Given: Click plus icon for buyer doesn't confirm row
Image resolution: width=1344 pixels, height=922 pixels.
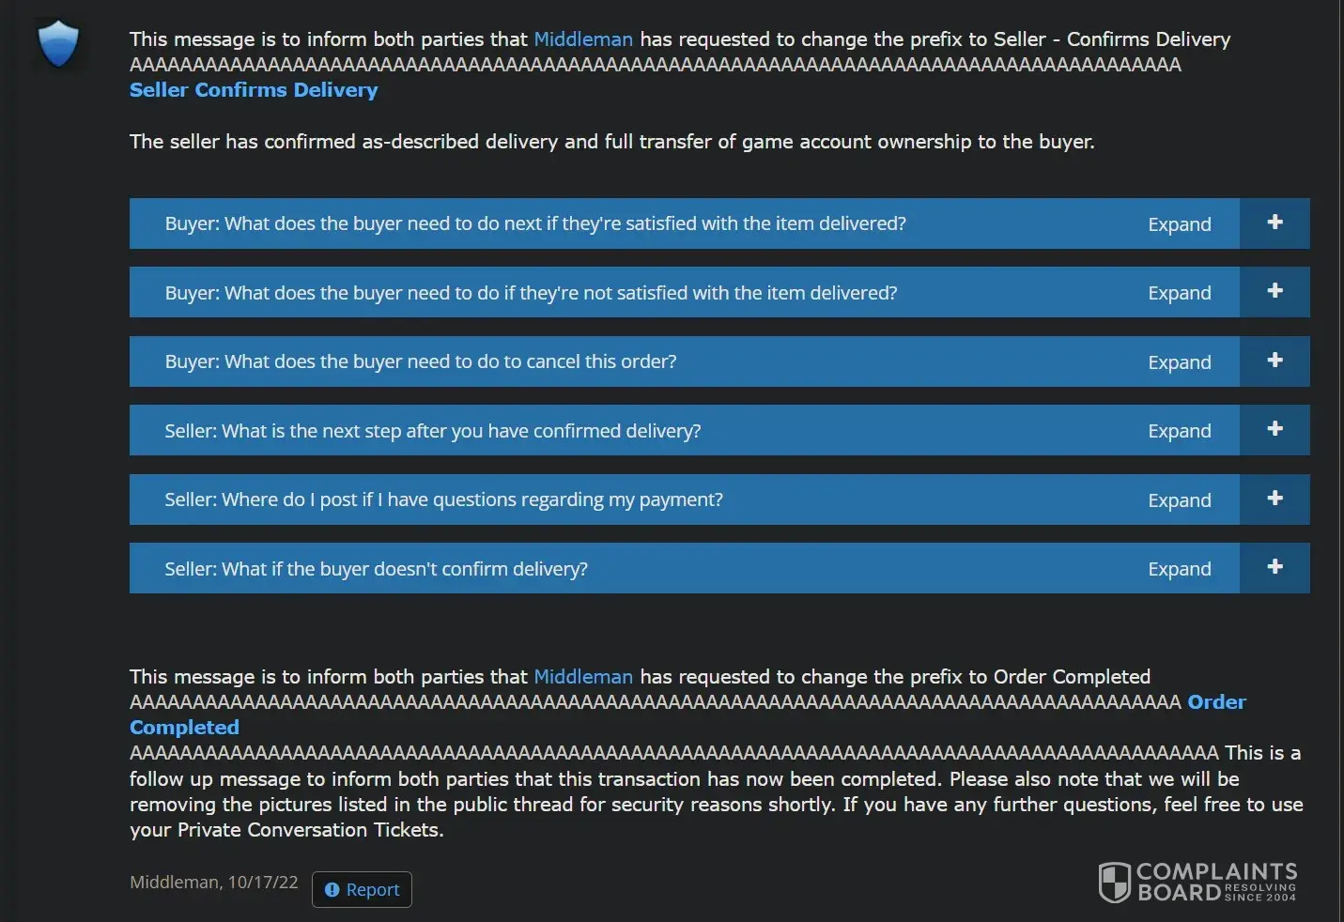Looking at the screenshot, I should [x=1274, y=567].
